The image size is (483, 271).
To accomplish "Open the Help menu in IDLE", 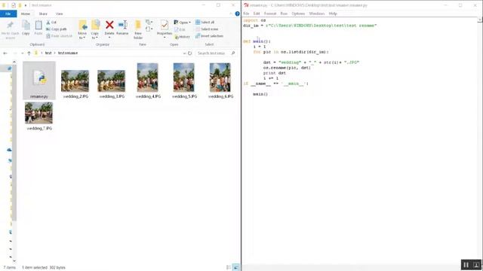I will click(x=333, y=14).
